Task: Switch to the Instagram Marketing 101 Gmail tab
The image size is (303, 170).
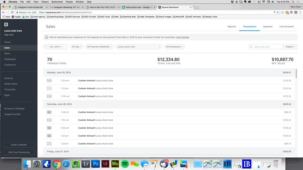Action: coord(67,7)
